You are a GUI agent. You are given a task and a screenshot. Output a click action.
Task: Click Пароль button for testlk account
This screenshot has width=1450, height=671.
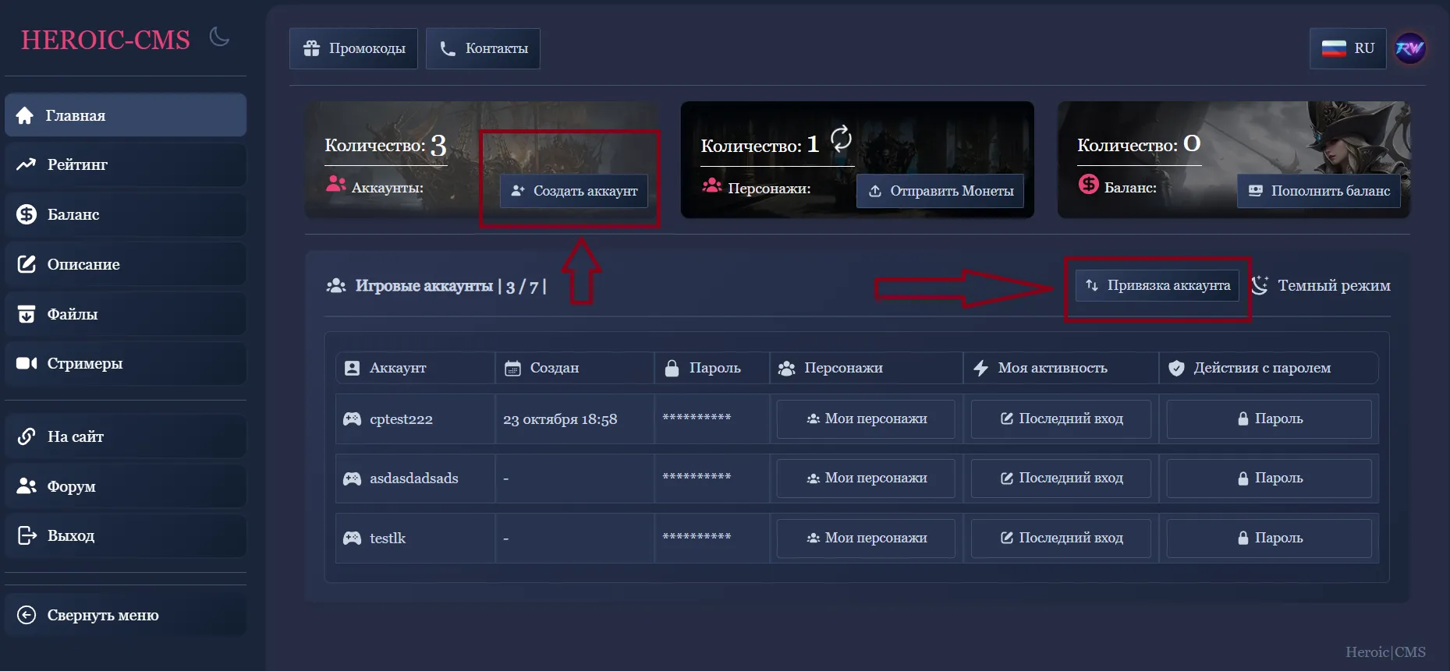1269,539
